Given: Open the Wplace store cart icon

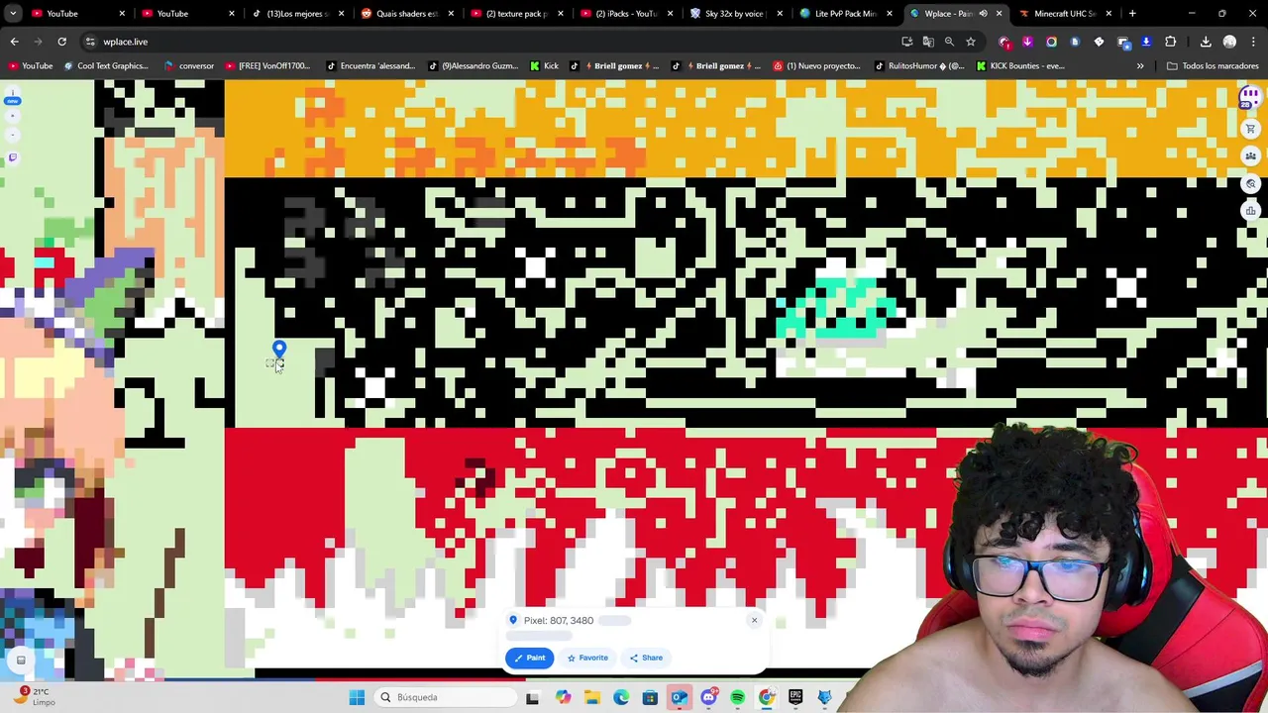Looking at the screenshot, I should pos(1250,129).
